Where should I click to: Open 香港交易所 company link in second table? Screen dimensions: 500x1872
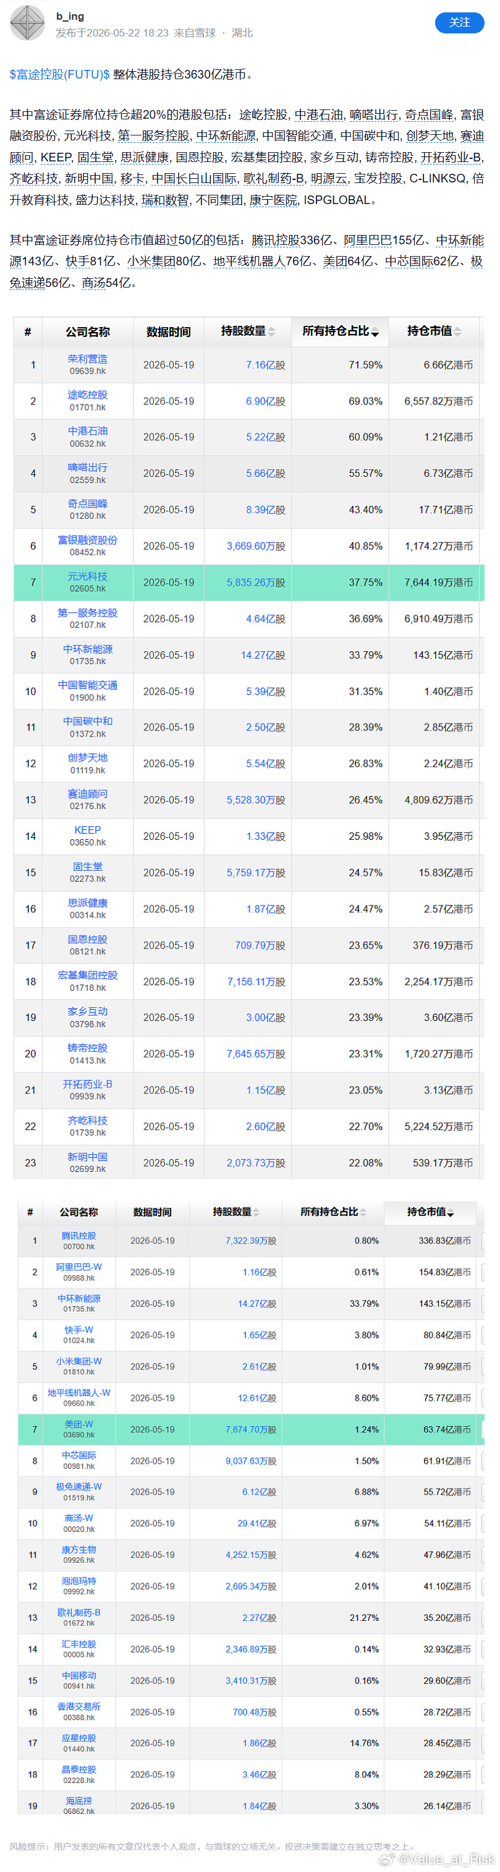click(78, 1706)
